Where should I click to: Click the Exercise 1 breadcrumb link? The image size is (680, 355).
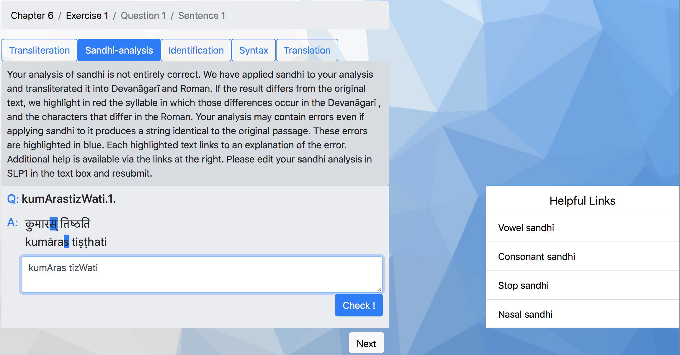click(87, 16)
